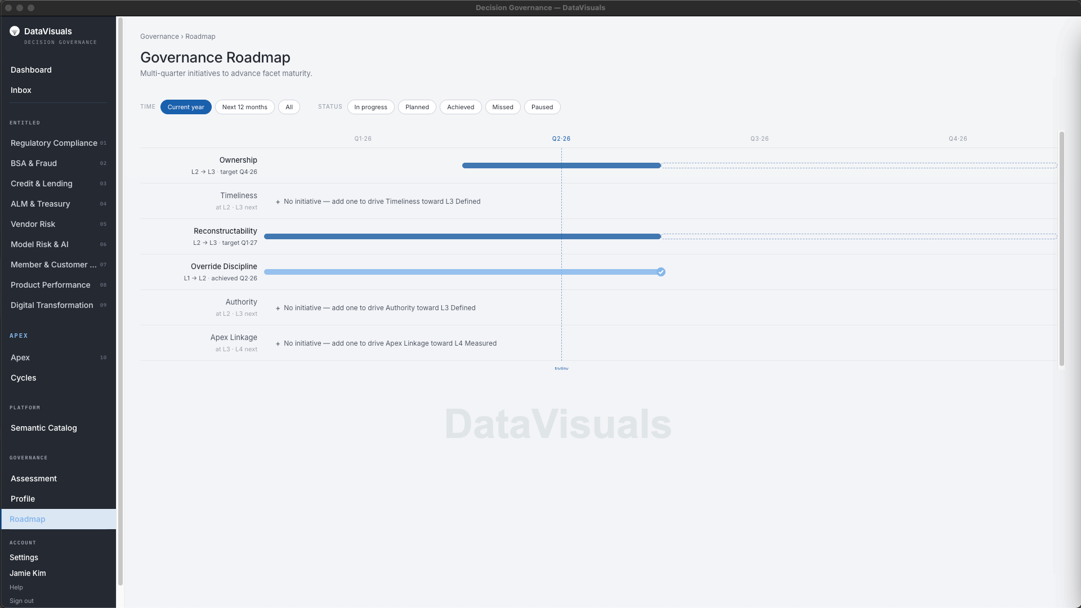Open Regulatory Compliance in sidebar
Viewport: 1081px width, 608px height.
tap(59, 143)
